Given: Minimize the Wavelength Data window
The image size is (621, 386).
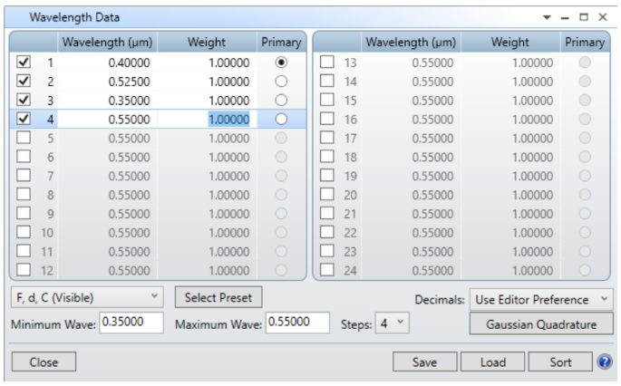Looking at the screenshot, I should (565, 18).
